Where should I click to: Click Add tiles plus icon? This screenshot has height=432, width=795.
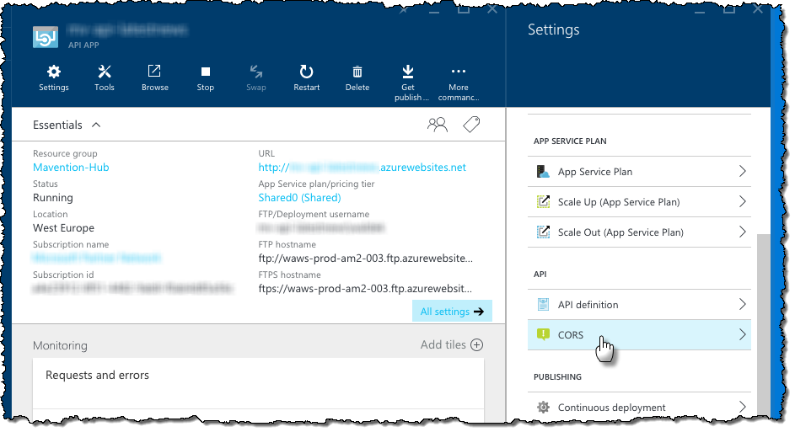(476, 345)
